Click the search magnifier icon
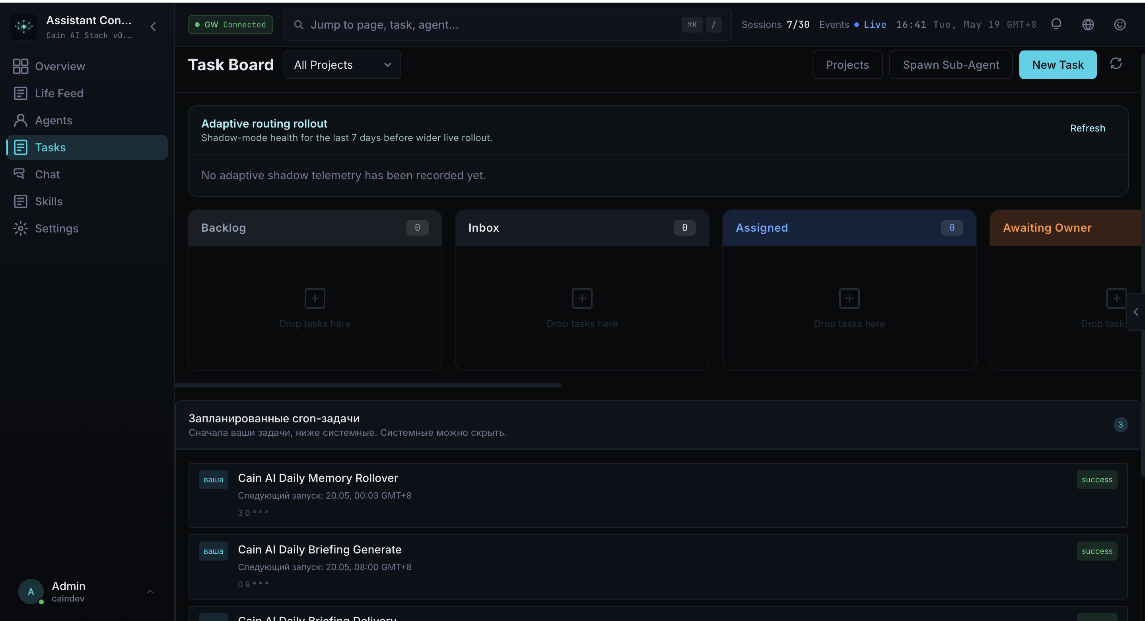 coord(299,25)
